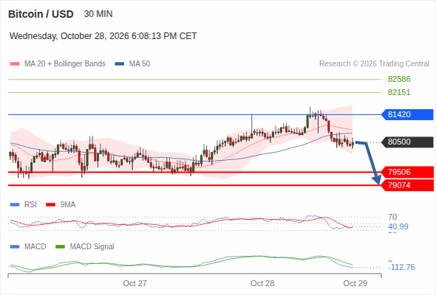Click the 82151 resistance level label

coord(399,92)
